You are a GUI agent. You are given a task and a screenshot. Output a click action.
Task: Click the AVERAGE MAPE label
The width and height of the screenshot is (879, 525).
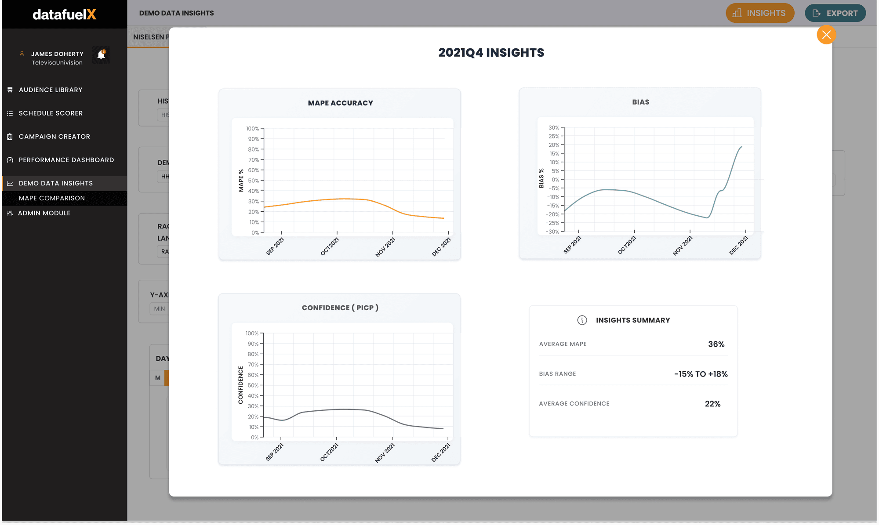click(x=563, y=344)
